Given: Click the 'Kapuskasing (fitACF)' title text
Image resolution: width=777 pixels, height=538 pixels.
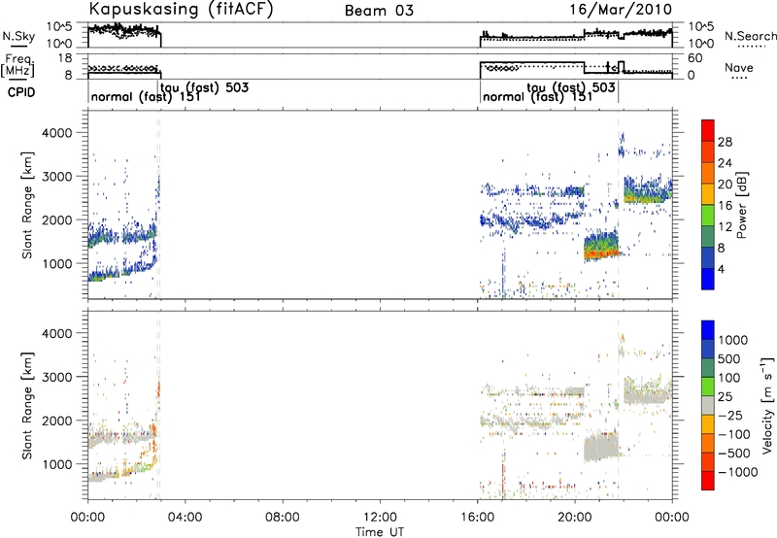Looking at the screenshot, I should 181,9.
